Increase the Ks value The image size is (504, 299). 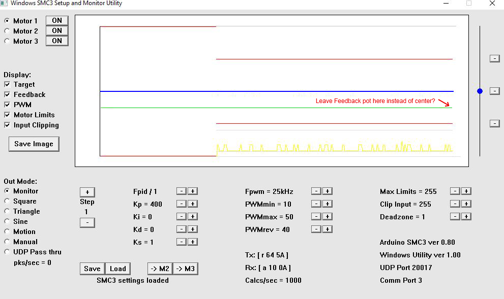(x=193, y=242)
